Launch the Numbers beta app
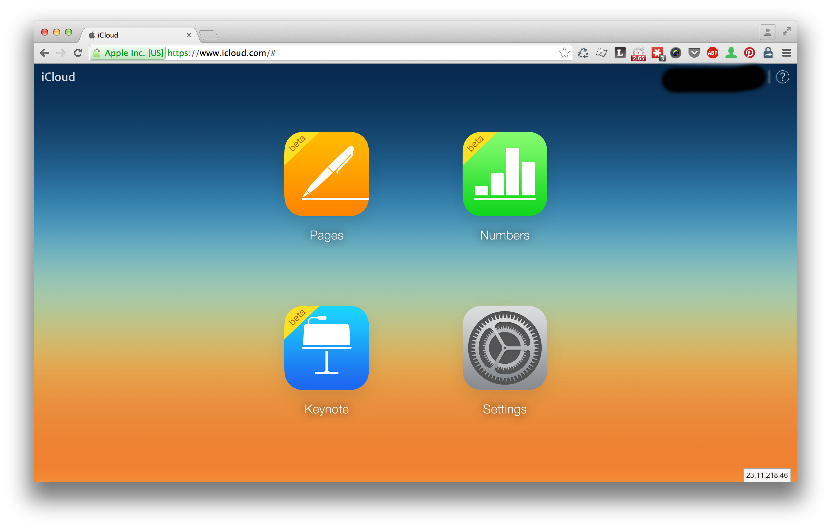This screenshot has width=831, height=529. (x=504, y=174)
